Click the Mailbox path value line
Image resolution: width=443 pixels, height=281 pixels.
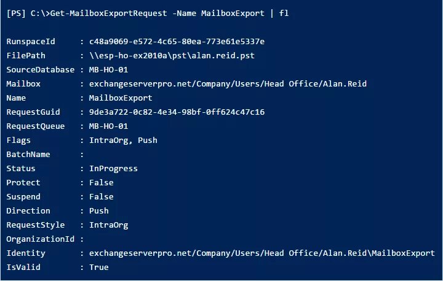pyautogui.click(x=228, y=83)
